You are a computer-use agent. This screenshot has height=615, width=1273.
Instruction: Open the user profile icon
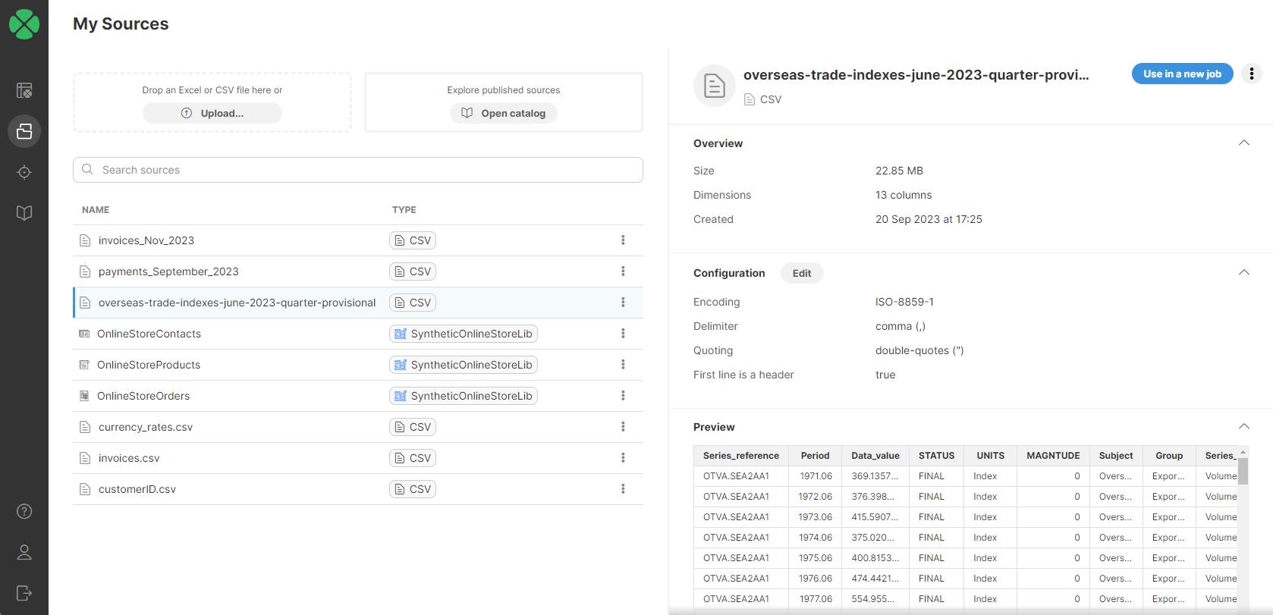pos(24,552)
